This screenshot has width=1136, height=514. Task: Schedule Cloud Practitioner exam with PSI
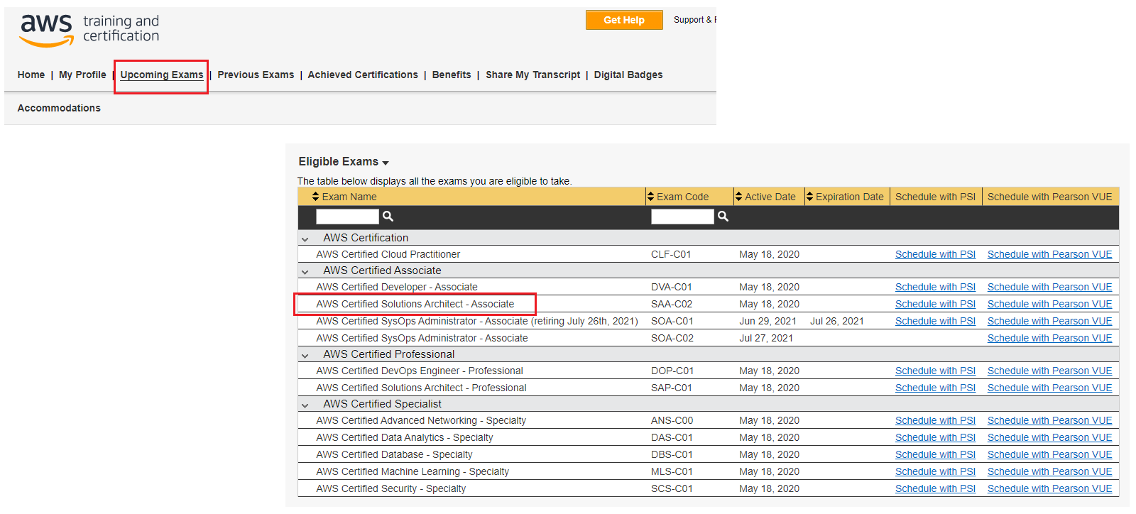click(x=935, y=254)
